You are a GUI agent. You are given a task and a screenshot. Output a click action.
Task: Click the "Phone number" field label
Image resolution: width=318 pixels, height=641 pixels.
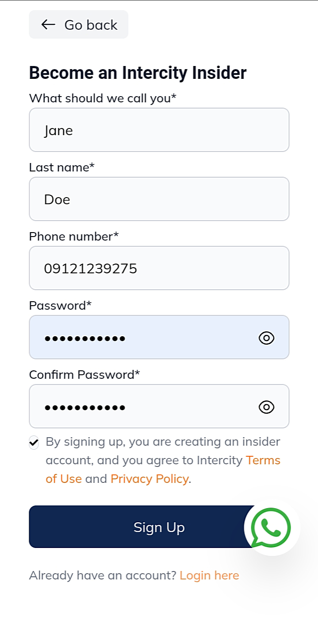[x=74, y=236]
